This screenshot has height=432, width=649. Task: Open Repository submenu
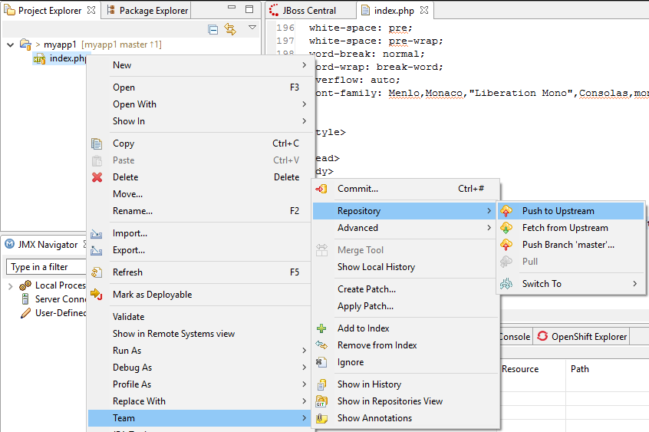pyautogui.click(x=405, y=211)
